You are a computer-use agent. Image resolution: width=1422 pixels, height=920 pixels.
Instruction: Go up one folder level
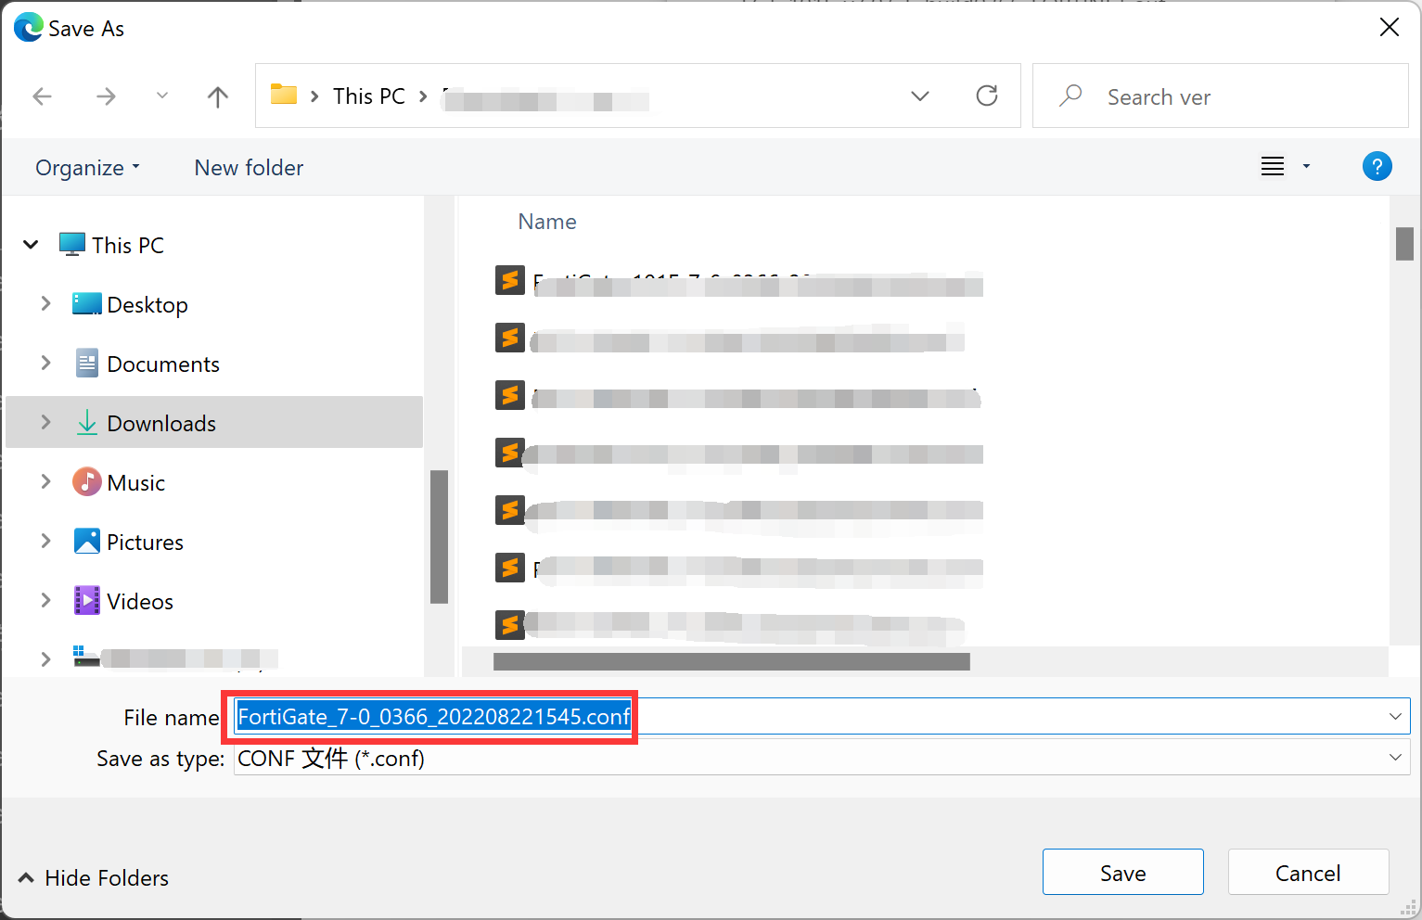[x=218, y=96]
